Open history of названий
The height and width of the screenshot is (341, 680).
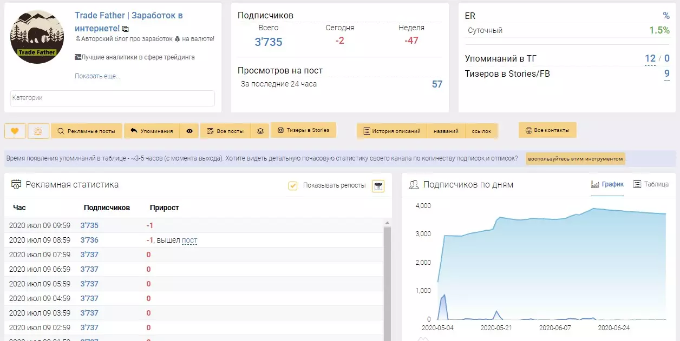click(446, 131)
